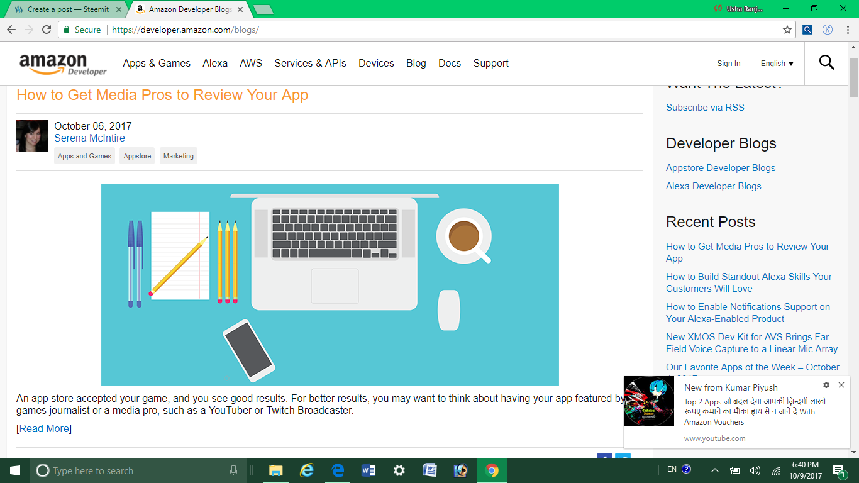Image resolution: width=859 pixels, height=483 pixels.
Task: Launch Microsoft Edge from the taskbar
Action: pyautogui.click(x=338, y=470)
